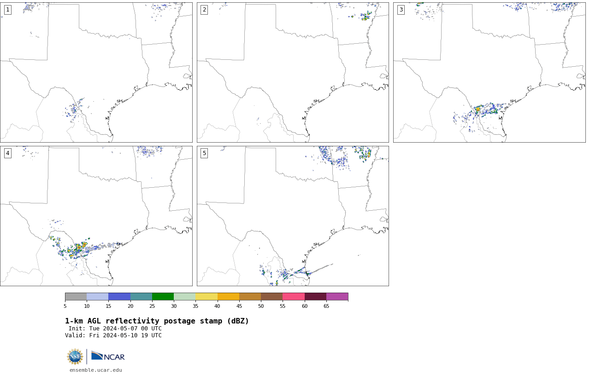Viewport: 590px width, 375px height.
Task: Click the dark green 25-30 dBZ swatch
Action: tap(163, 296)
